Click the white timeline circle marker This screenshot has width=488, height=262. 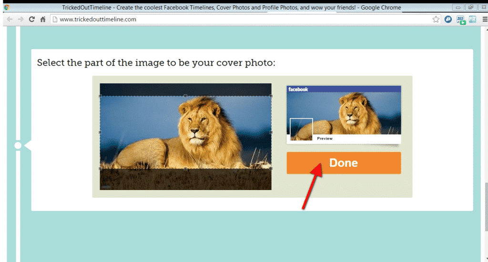pos(18,145)
